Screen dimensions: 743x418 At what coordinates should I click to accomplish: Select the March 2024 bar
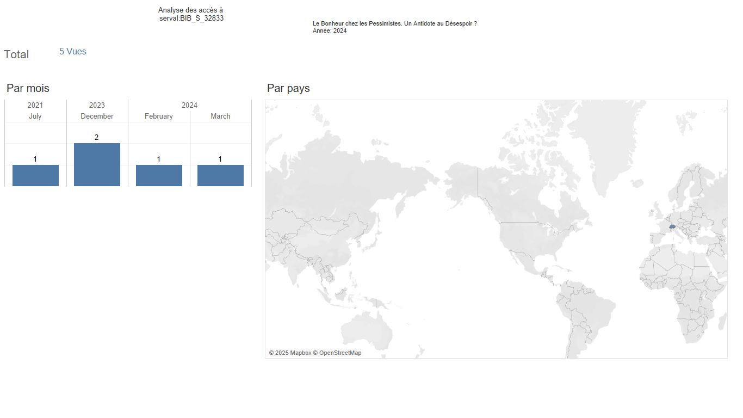tap(220, 175)
